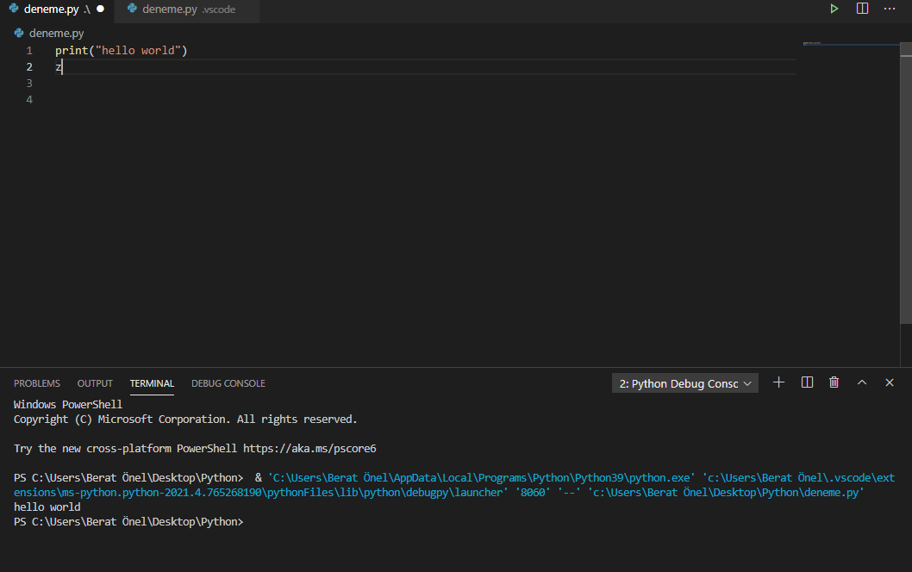Viewport: 912px width, 572px height.
Task: Open the editor More Actions ellipsis
Action: (x=890, y=9)
